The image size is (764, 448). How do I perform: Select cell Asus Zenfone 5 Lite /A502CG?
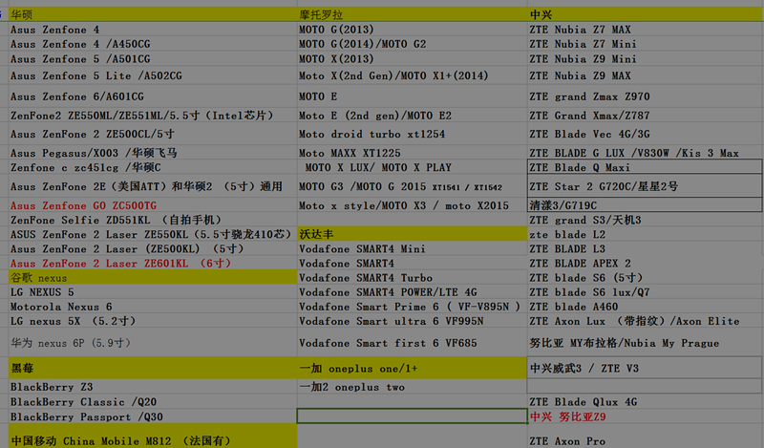tap(153, 75)
